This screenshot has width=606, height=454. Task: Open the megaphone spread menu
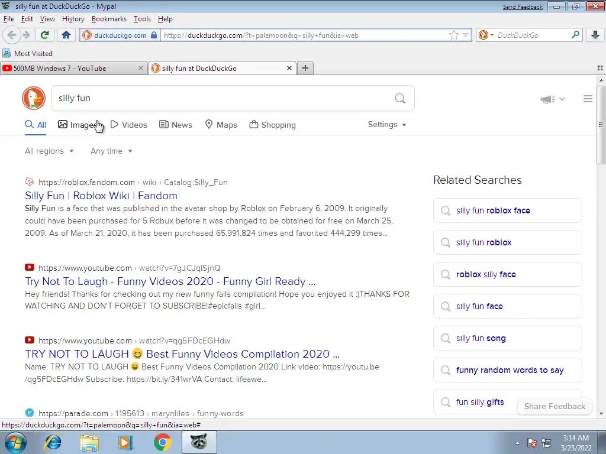pyautogui.click(x=552, y=99)
